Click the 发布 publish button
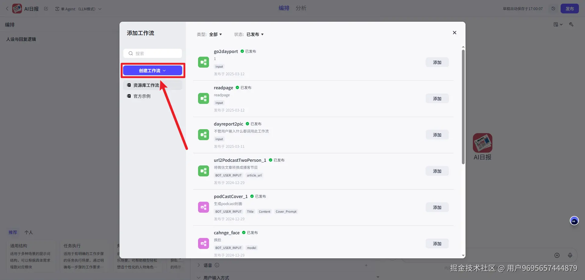This screenshot has width=585, height=280. 570,9
